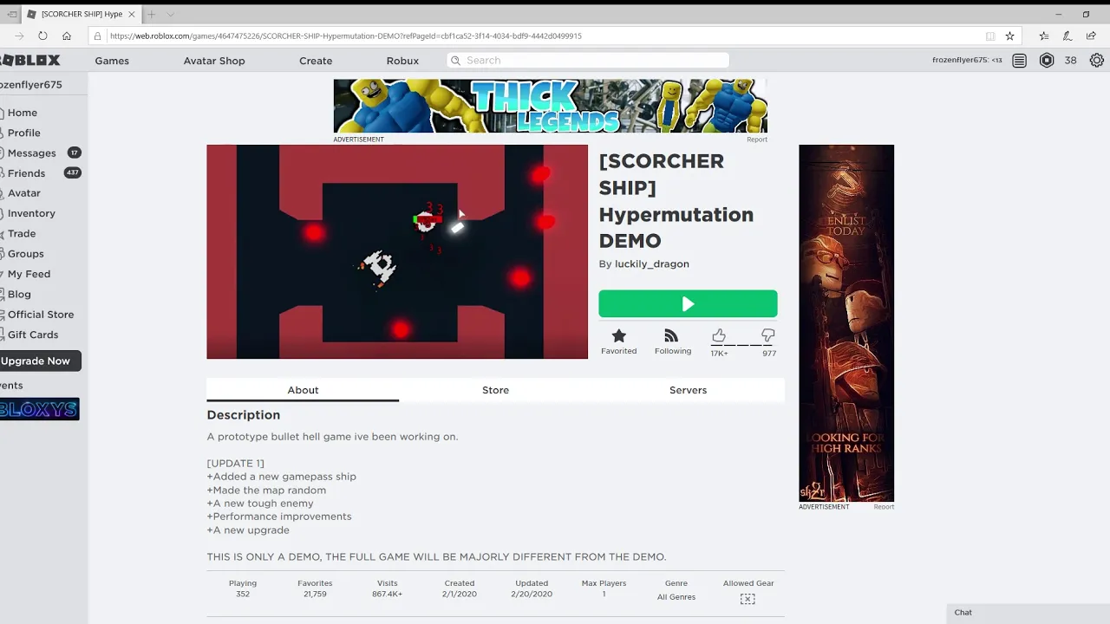Click the allowed gear disabled icon
The image size is (1110, 624).
(x=748, y=599)
